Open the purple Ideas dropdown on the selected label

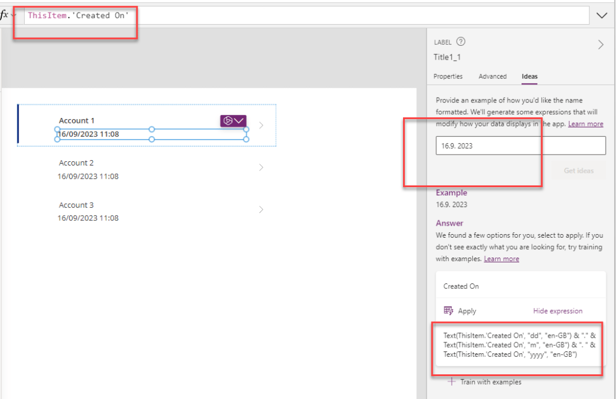click(x=233, y=121)
